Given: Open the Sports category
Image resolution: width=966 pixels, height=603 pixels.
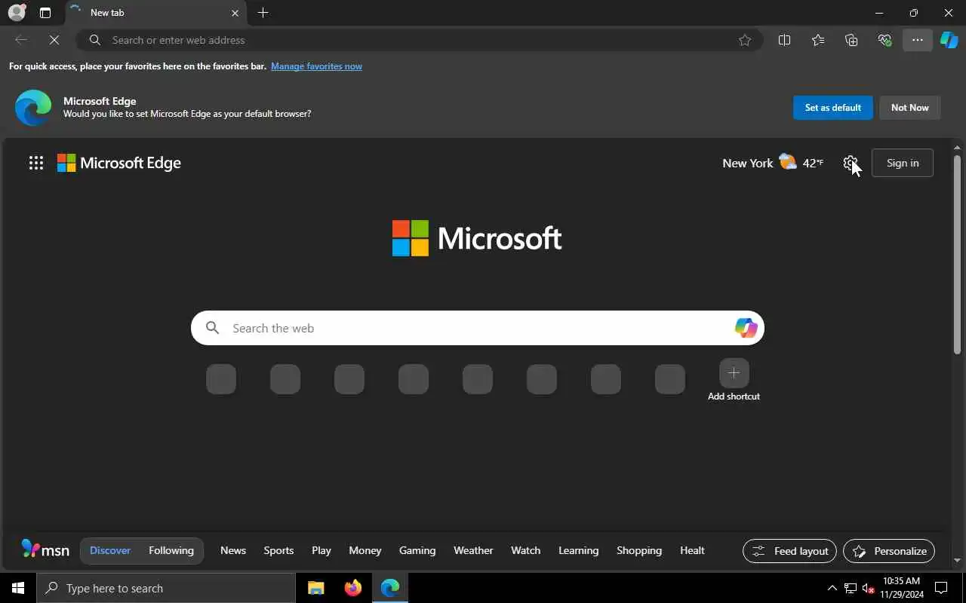Looking at the screenshot, I should click(x=278, y=550).
